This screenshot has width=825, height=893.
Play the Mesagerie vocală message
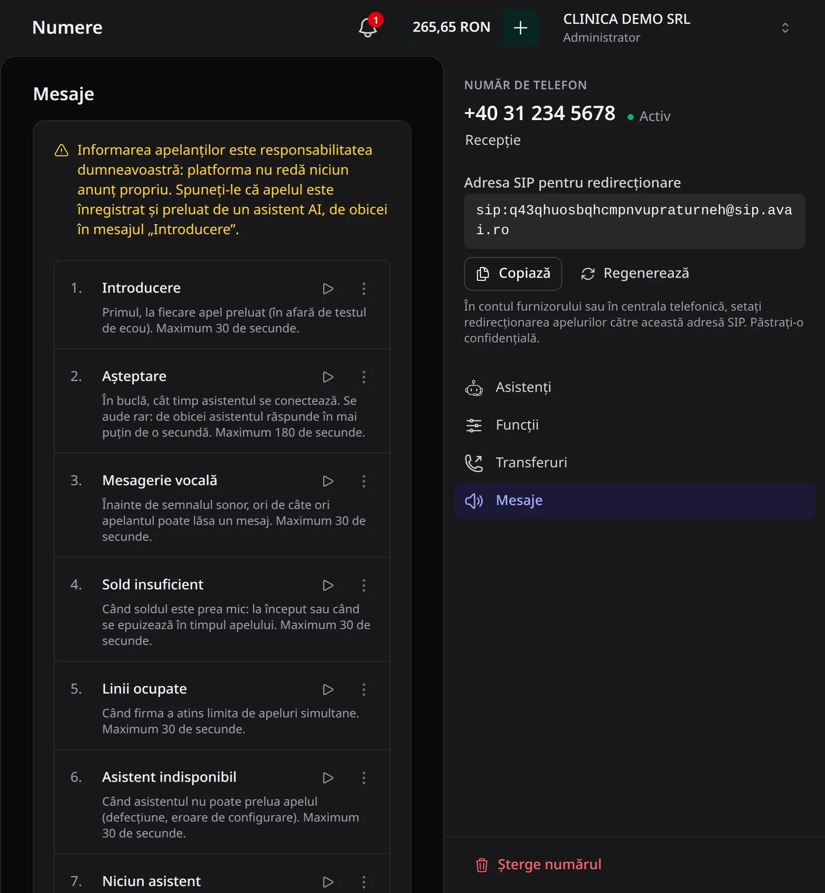[328, 481]
